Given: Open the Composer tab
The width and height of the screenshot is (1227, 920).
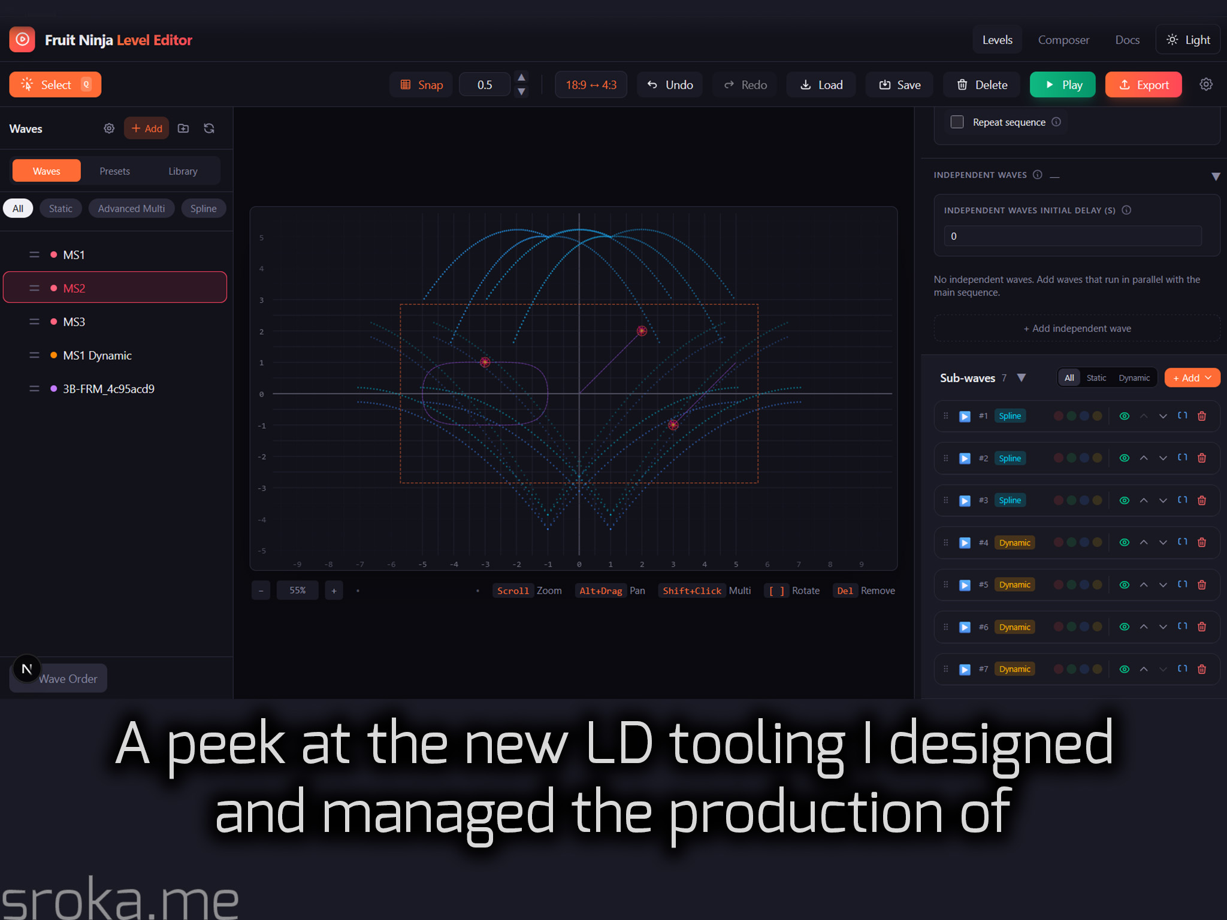Looking at the screenshot, I should click(1063, 40).
